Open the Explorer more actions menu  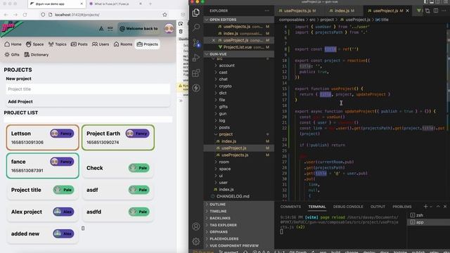(x=267, y=11)
